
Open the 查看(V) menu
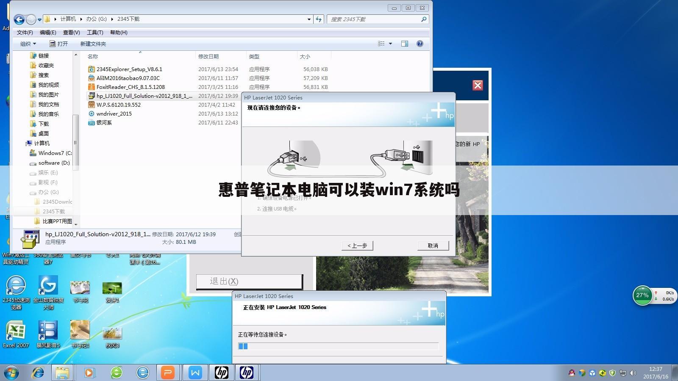72,33
